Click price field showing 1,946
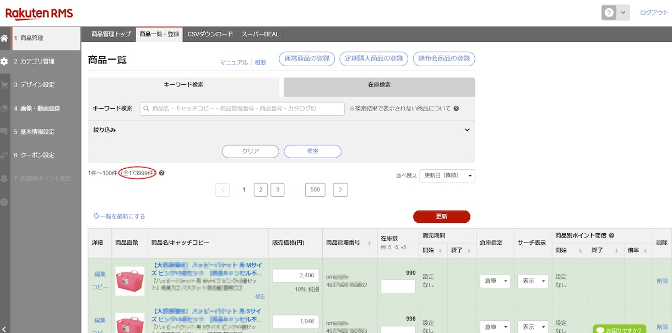The width and height of the screenshot is (672, 333). pos(296,321)
